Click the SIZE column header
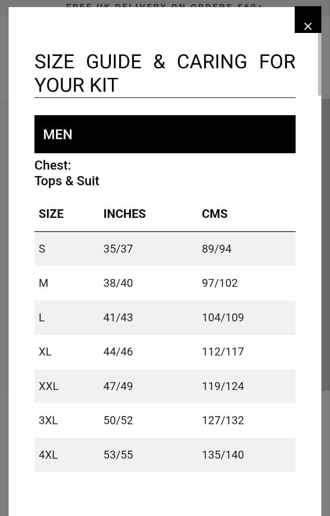The width and height of the screenshot is (330, 516). tap(51, 214)
